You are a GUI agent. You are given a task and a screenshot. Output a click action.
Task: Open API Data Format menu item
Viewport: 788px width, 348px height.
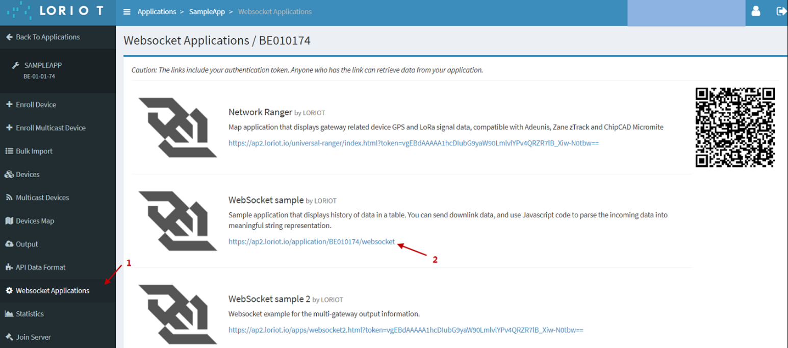58,267
